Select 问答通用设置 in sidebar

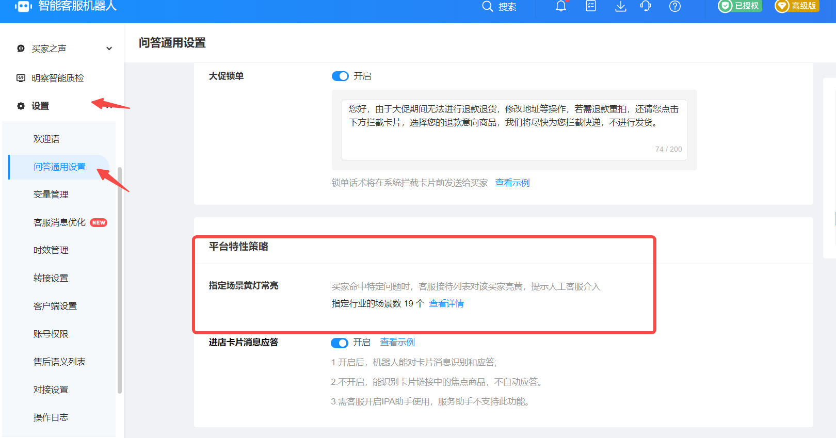tap(59, 167)
